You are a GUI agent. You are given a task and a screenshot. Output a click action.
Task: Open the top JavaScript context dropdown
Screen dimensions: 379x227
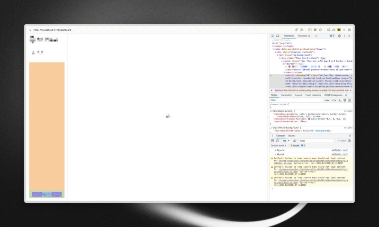[286, 141]
